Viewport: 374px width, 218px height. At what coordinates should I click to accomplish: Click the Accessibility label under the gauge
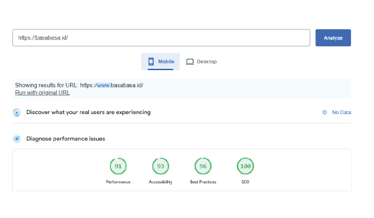click(x=160, y=182)
